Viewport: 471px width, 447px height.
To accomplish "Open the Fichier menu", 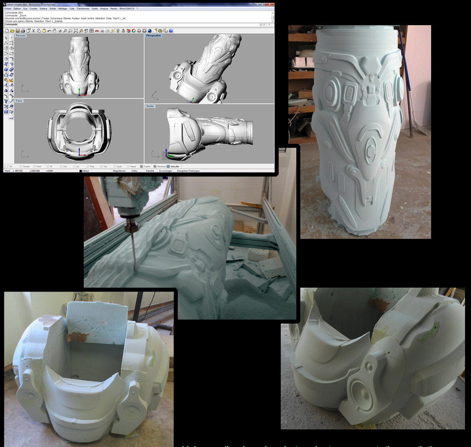I will click(x=8, y=8).
